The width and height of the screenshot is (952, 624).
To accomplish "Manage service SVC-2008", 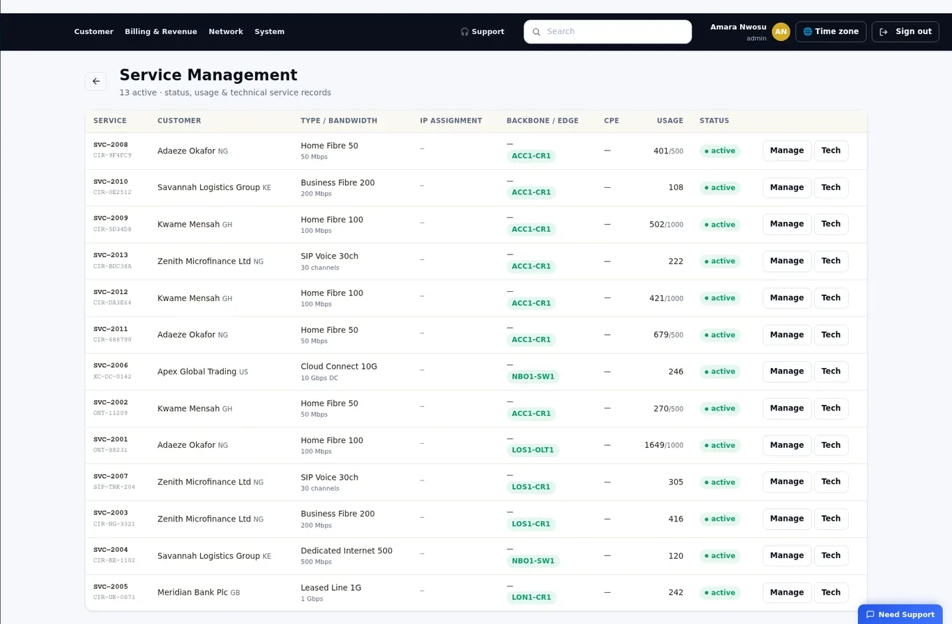I will pos(786,150).
